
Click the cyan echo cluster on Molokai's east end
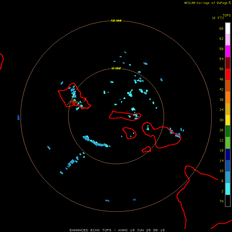pos(136,116)
